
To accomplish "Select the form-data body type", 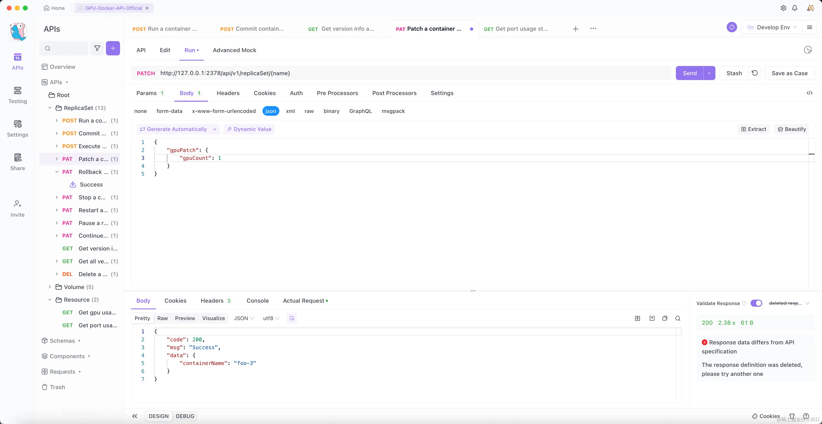I will (x=169, y=111).
